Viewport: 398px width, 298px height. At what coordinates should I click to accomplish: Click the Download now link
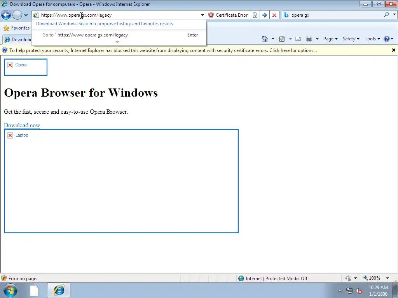click(22, 125)
